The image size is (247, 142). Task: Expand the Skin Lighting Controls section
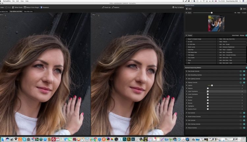pos(187,79)
